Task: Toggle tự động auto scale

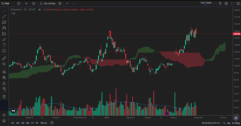Action: (x=236, y=123)
